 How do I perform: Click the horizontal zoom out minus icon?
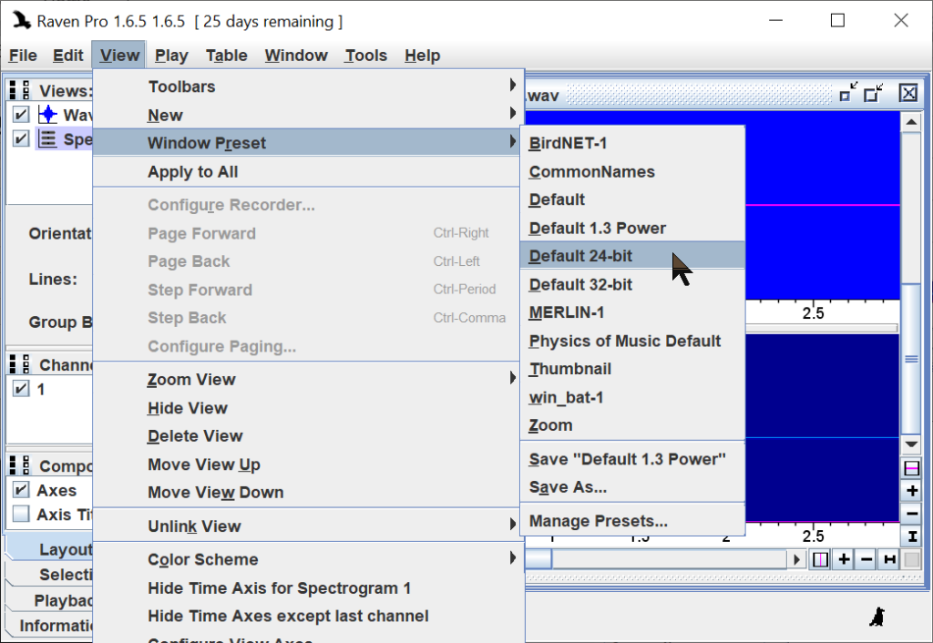[866, 559]
